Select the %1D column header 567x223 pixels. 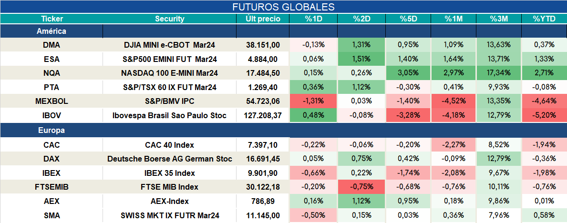314,19
